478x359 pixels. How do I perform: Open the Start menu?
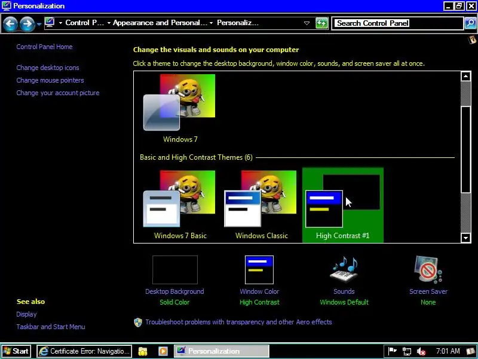point(16,351)
